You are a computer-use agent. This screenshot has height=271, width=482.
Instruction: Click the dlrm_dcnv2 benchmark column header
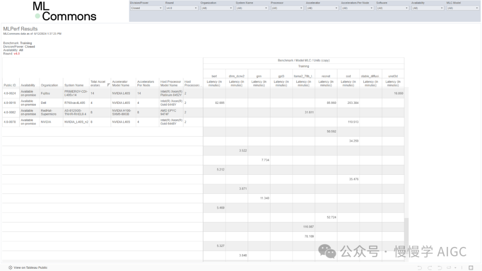[x=237, y=76]
